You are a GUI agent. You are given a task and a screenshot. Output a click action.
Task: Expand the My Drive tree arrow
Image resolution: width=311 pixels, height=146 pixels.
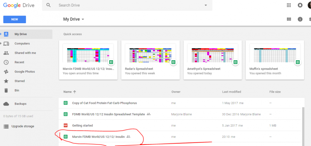tap(1, 34)
